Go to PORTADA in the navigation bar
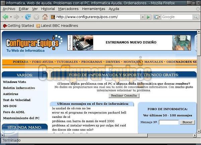This screenshot has height=145, width=201. click(21, 62)
